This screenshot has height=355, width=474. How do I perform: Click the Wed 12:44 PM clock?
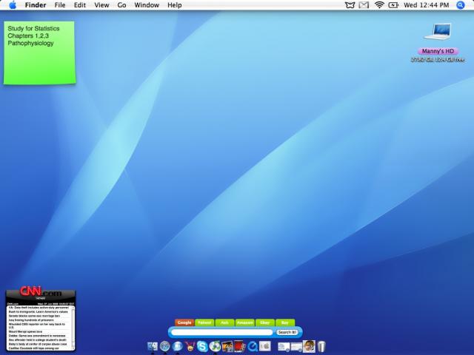pyautogui.click(x=427, y=5)
